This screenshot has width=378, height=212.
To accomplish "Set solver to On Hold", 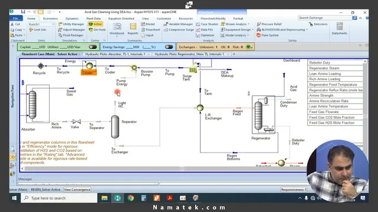I will tap(97, 29).
